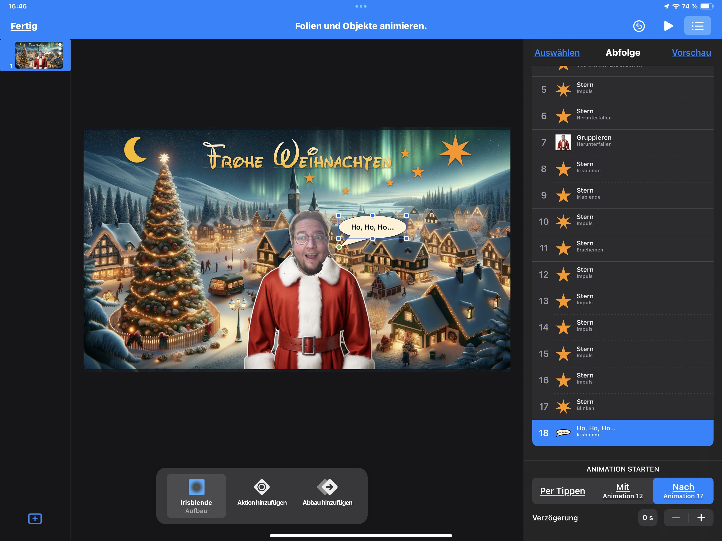722x541 pixels.
Task: Select build 11 Stern Erscheinen
Action: (x=622, y=248)
